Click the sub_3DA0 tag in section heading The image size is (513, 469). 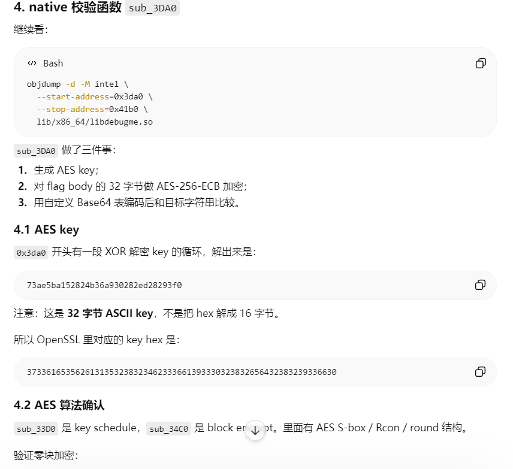click(x=152, y=8)
